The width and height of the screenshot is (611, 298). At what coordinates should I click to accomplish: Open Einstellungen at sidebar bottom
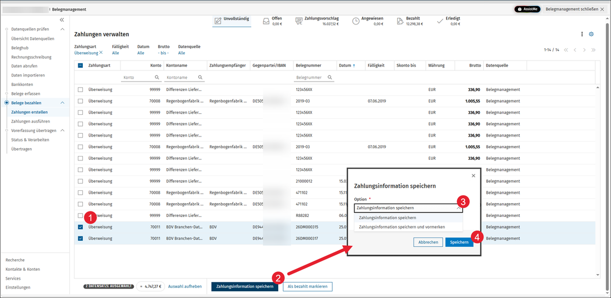(18, 287)
